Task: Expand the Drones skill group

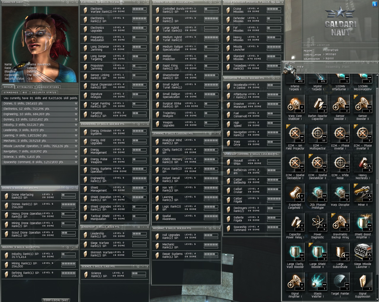Action: 40,104
